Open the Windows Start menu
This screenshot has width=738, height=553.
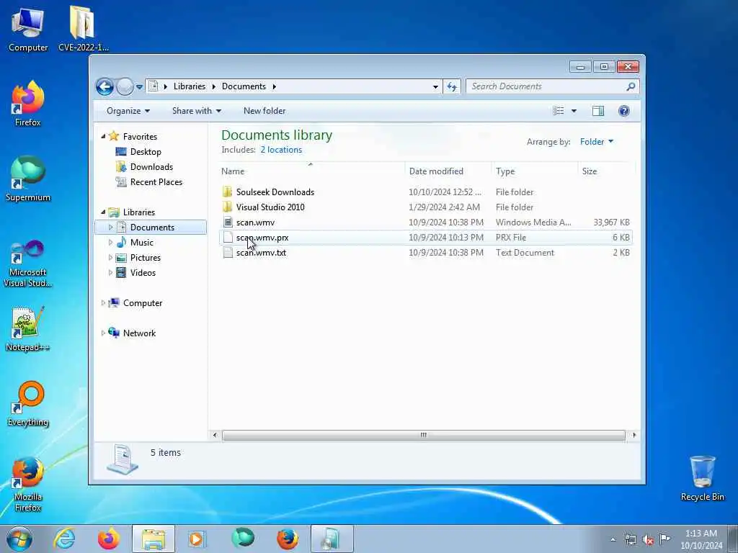pos(19,539)
